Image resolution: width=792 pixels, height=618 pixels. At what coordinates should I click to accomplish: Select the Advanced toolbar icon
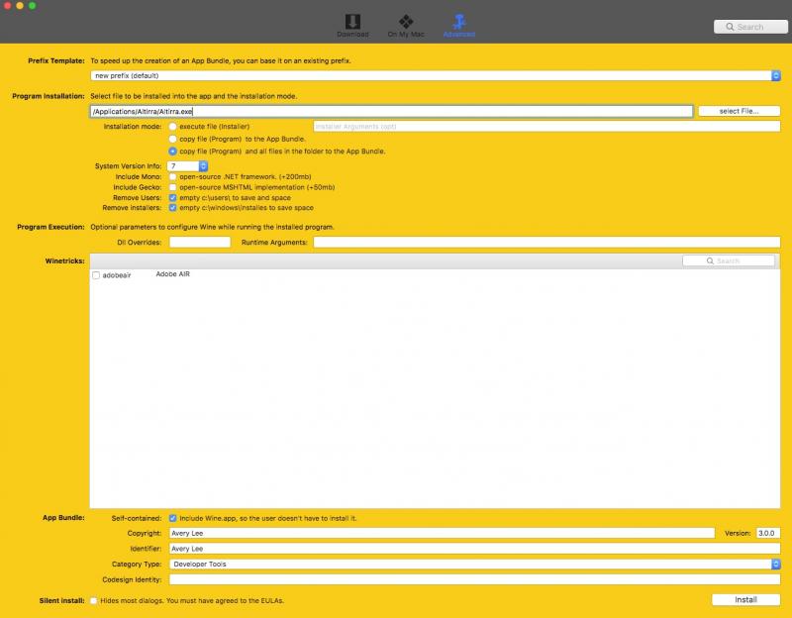tap(458, 26)
